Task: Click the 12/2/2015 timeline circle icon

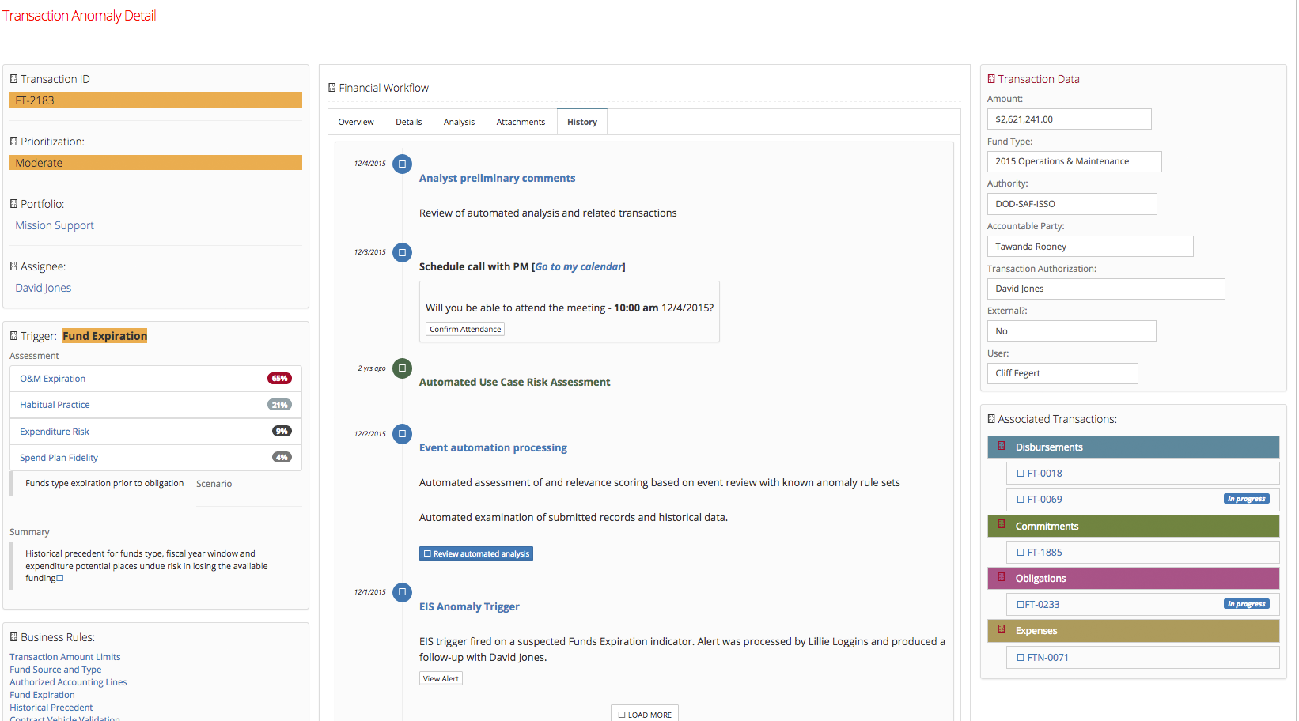Action: pos(402,434)
